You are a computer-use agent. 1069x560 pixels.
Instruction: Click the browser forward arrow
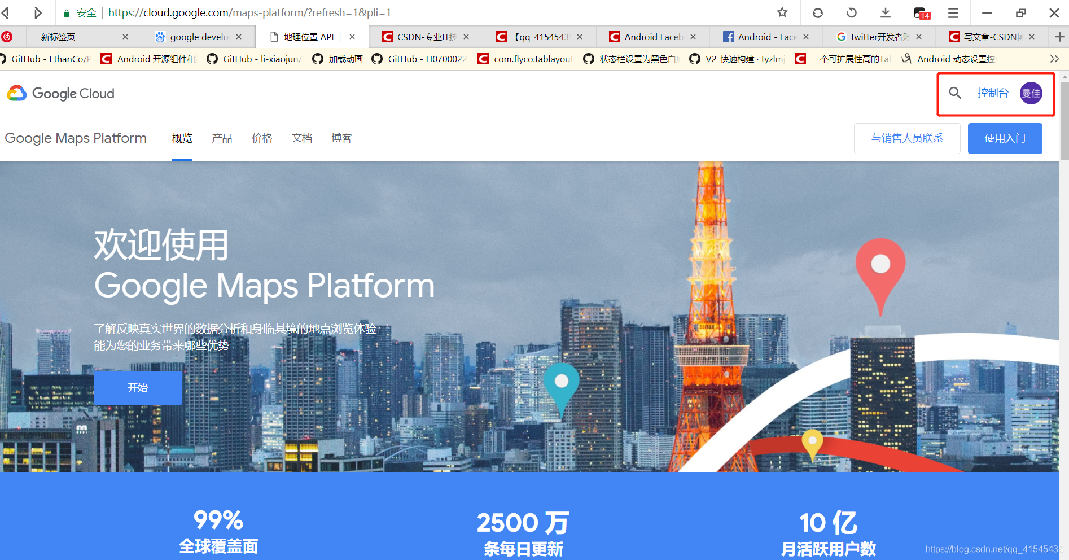coord(38,12)
